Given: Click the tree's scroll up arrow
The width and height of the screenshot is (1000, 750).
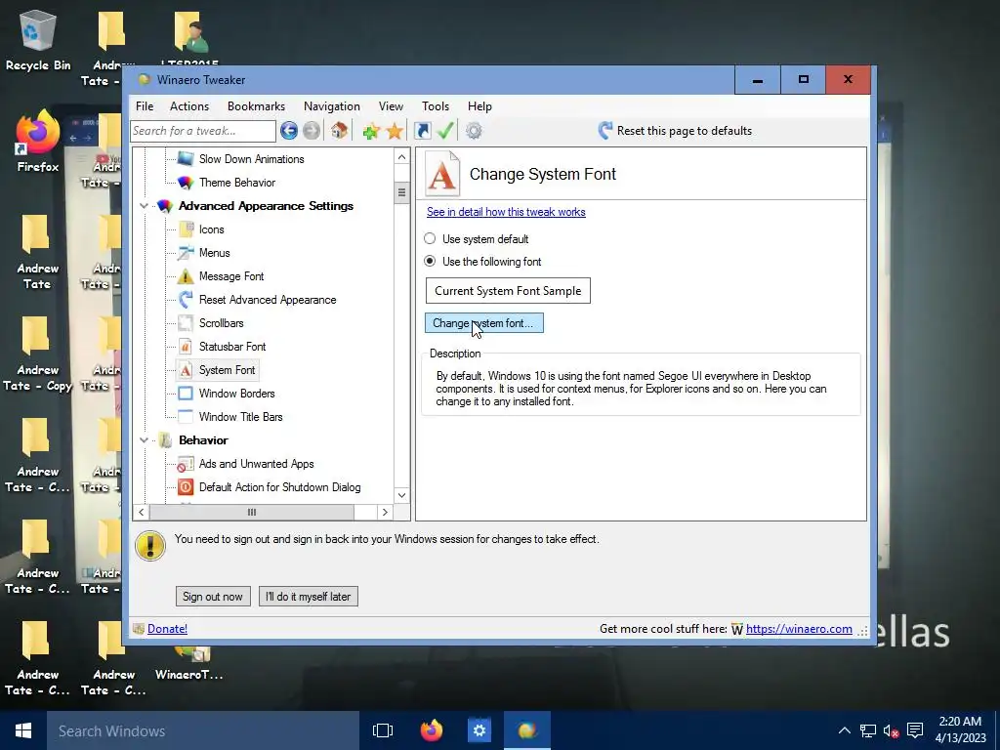Looking at the screenshot, I should pos(401,157).
